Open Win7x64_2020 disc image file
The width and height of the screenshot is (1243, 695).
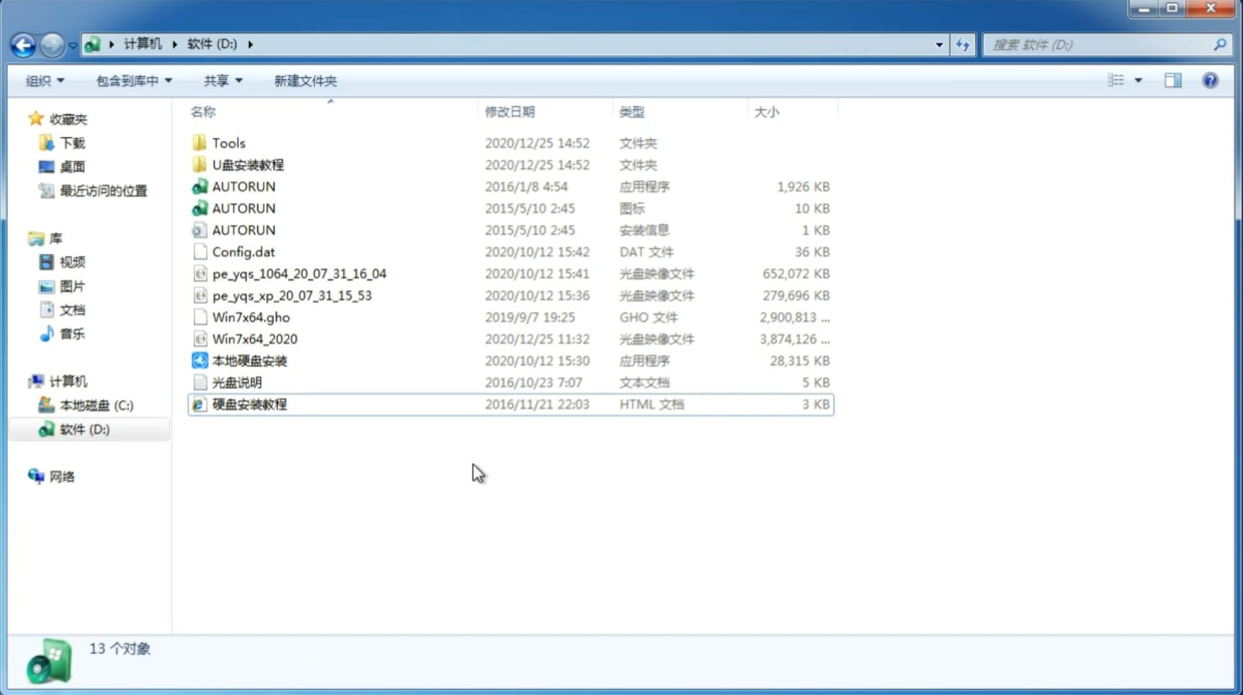[253, 338]
